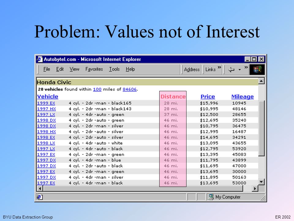
Task: Open the View menu
Action: pos(74,69)
